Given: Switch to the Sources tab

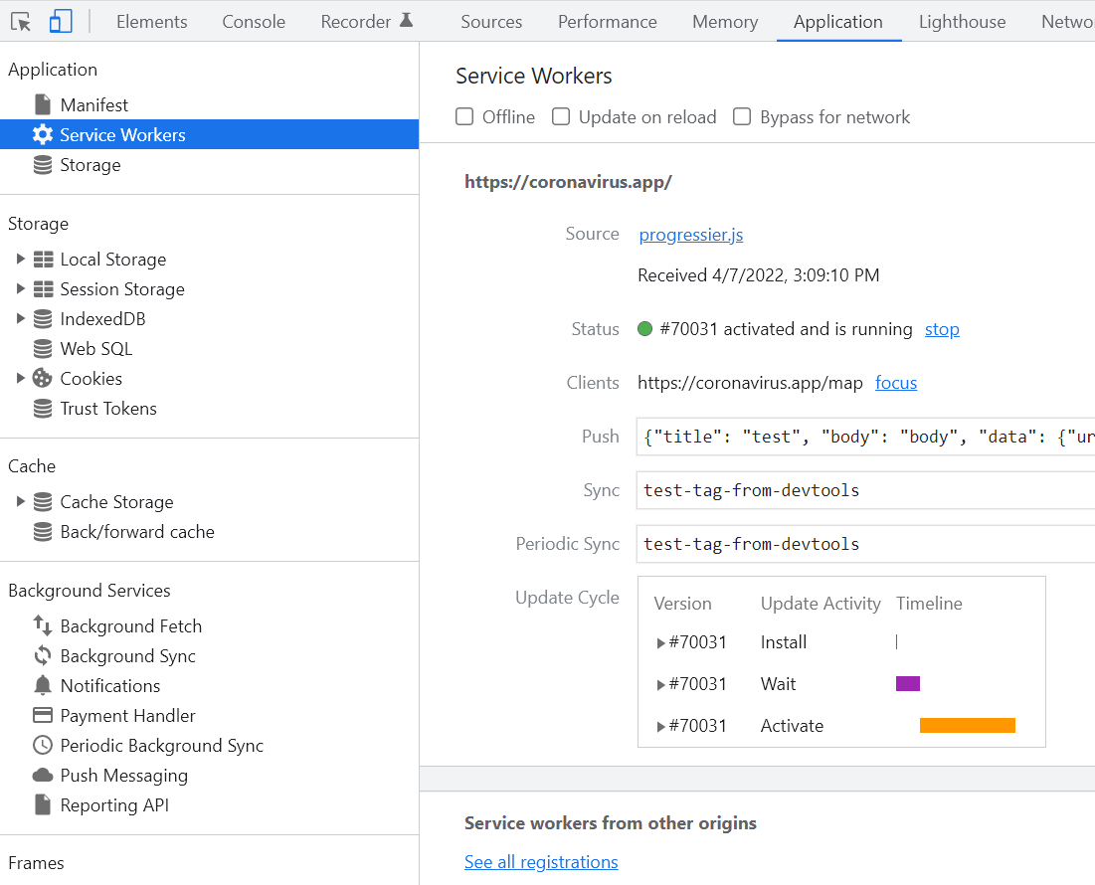Looking at the screenshot, I should 491,22.
